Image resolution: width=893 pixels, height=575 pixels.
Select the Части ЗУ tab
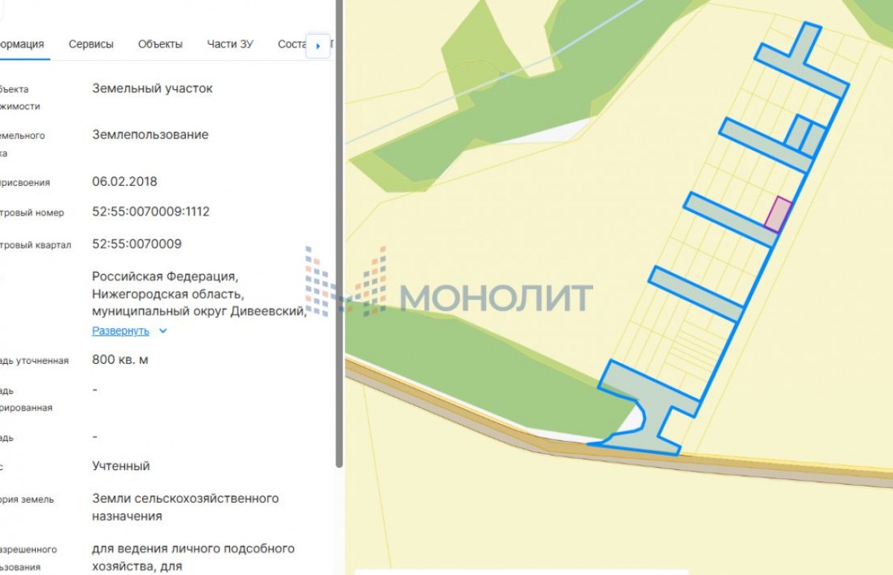point(230,44)
